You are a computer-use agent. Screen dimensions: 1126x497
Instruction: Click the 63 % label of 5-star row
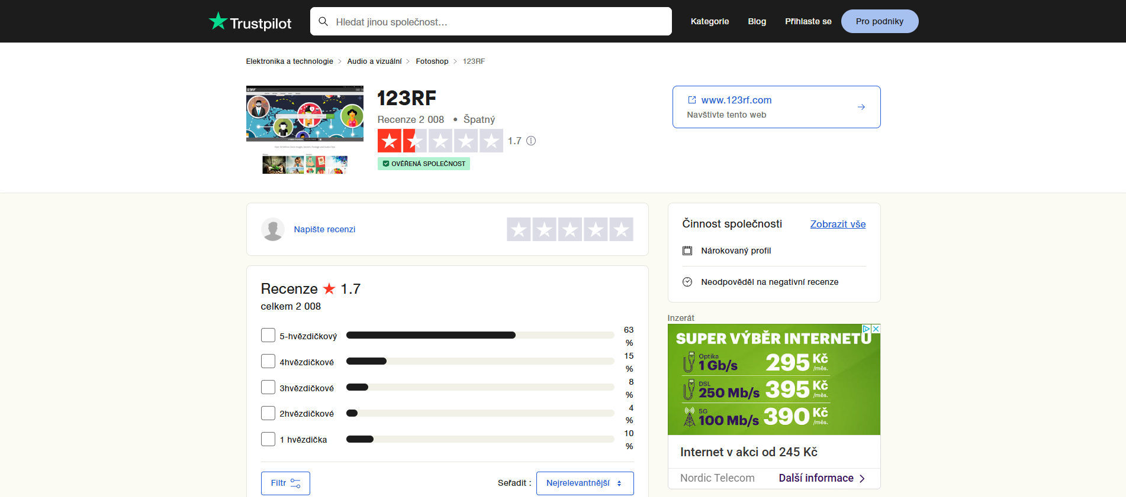629,336
